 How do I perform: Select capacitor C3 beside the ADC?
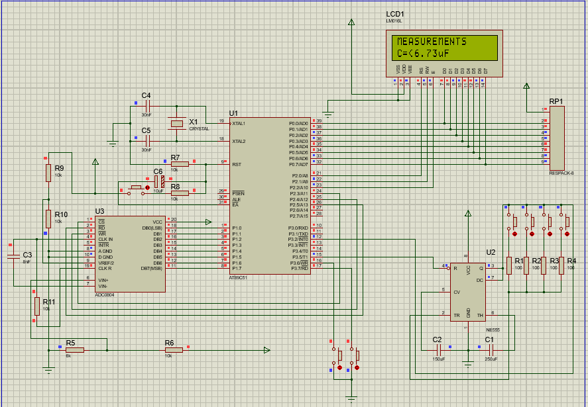(x=13, y=255)
